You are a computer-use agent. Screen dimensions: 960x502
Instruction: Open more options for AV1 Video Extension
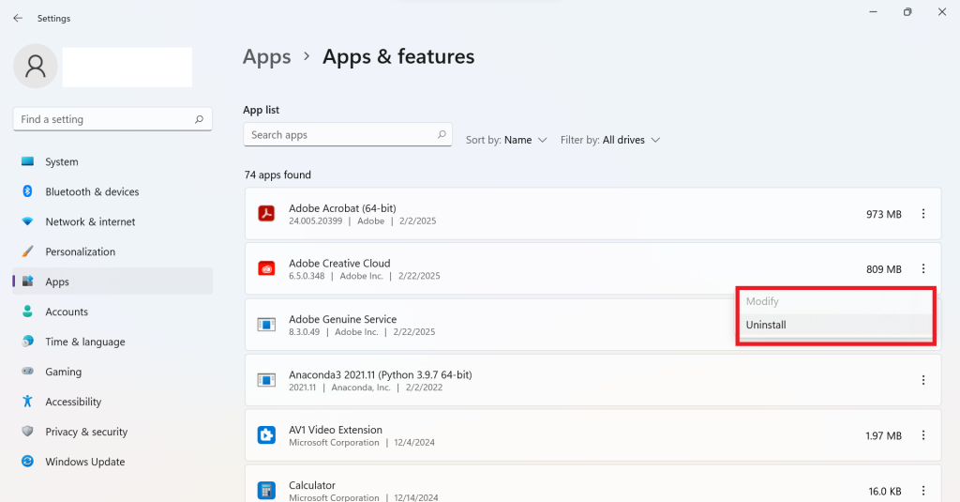(923, 435)
